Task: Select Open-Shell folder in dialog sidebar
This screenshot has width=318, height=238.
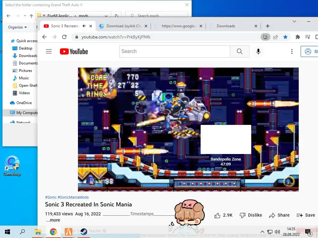Action: click(25, 86)
